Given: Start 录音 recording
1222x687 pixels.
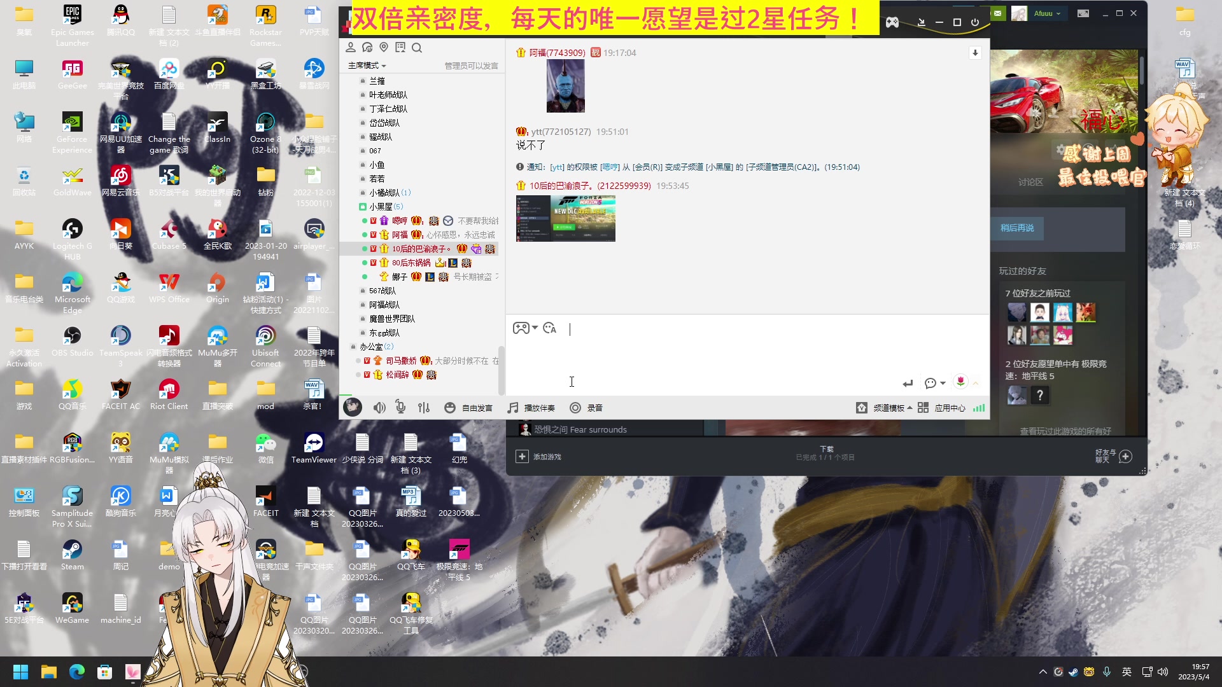Looking at the screenshot, I should [x=586, y=408].
